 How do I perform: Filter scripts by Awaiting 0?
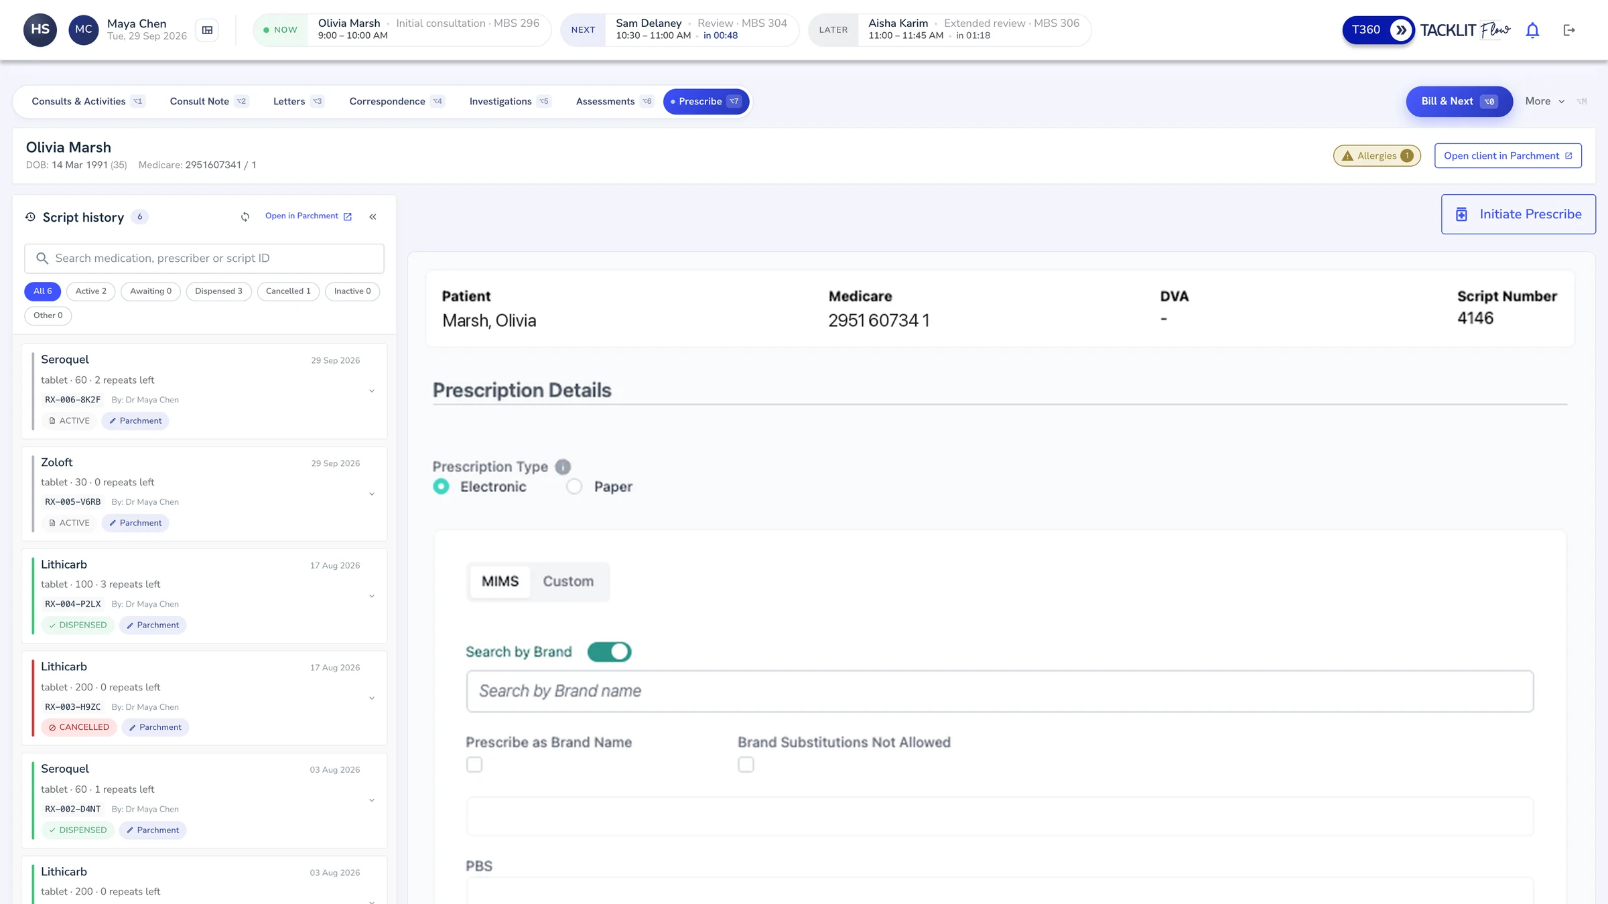pyautogui.click(x=151, y=291)
